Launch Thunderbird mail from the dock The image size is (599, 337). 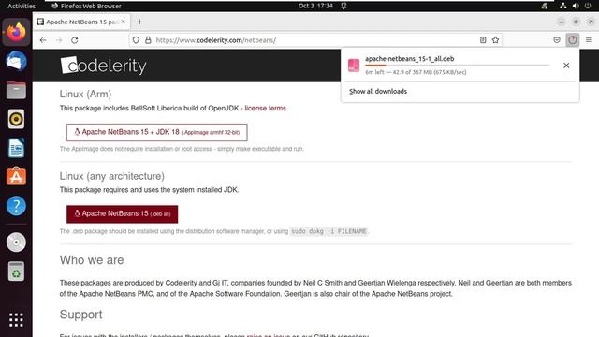coord(16,61)
